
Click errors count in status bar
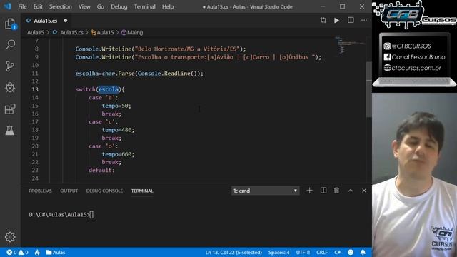point(11,252)
